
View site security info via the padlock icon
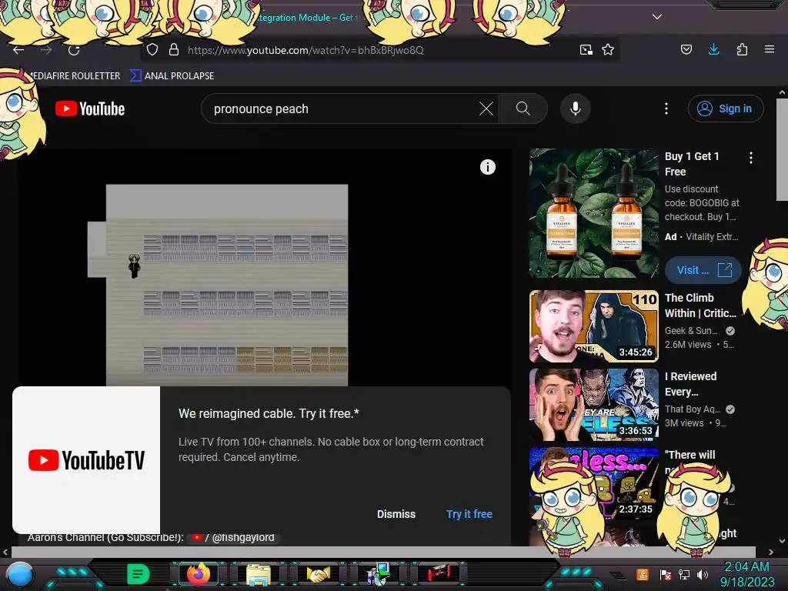[174, 50]
